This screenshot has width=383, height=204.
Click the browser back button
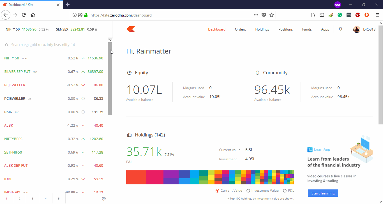[6, 15]
